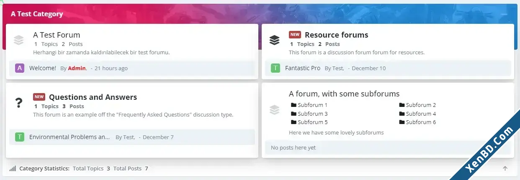Open the Admin user profile link
Image resolution: width=520 pixels, height=180 pixels.
point(77,68)
